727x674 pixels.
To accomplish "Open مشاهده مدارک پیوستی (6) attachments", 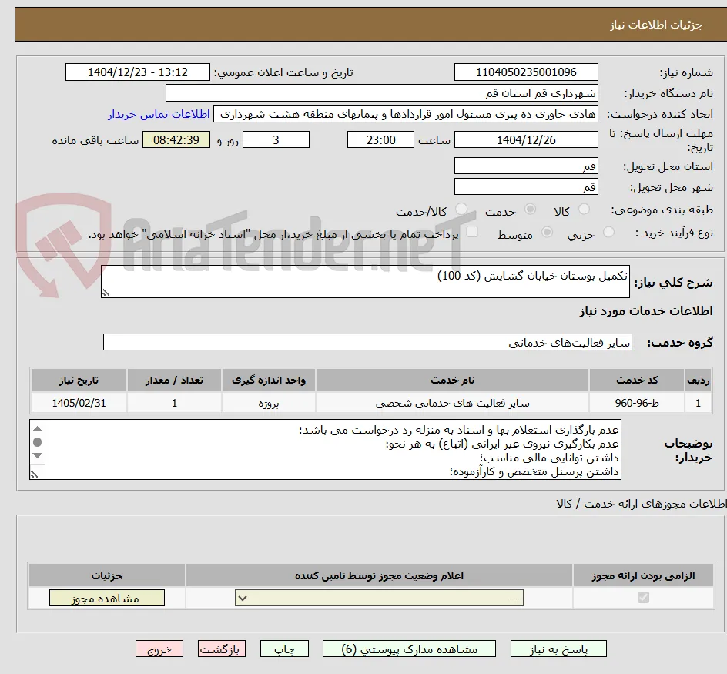I will tap(409, 649).
